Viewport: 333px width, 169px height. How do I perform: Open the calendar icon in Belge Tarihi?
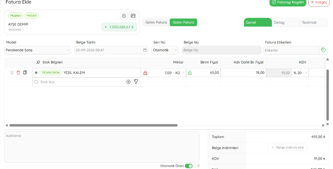pos(145,50)
